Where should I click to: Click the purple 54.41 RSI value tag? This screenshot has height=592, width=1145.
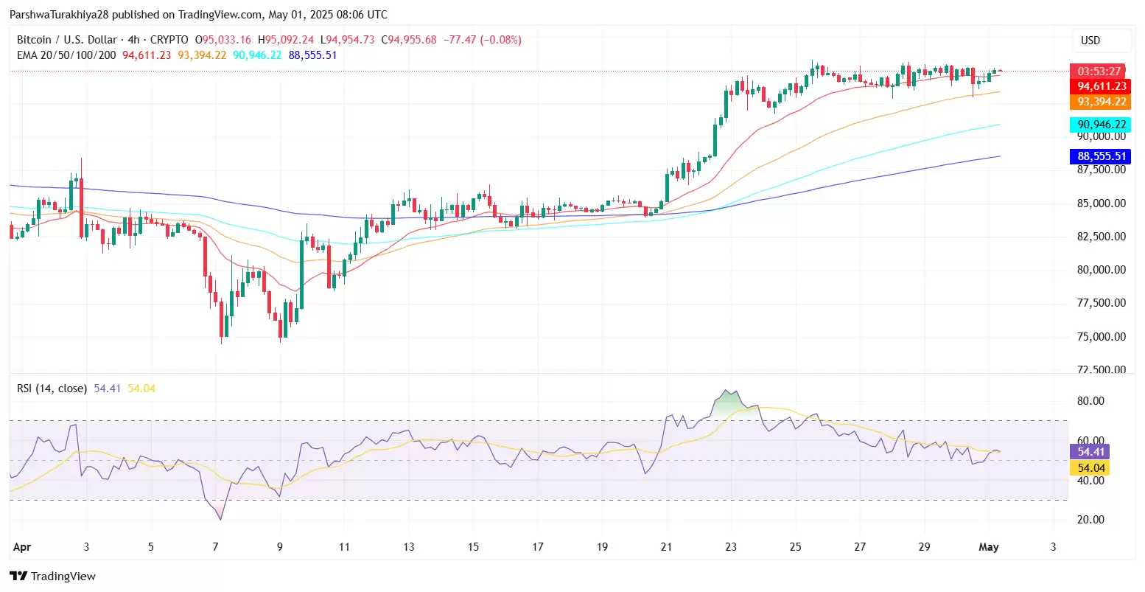[1090, 451]
